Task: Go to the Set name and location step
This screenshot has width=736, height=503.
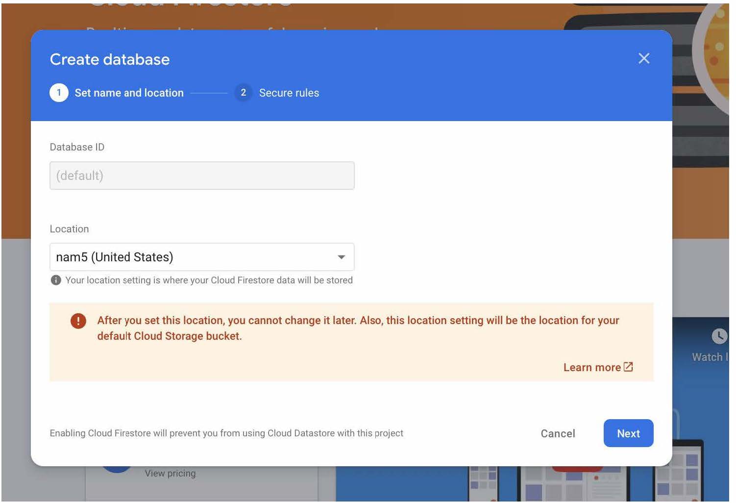Action: pos(129,93)
